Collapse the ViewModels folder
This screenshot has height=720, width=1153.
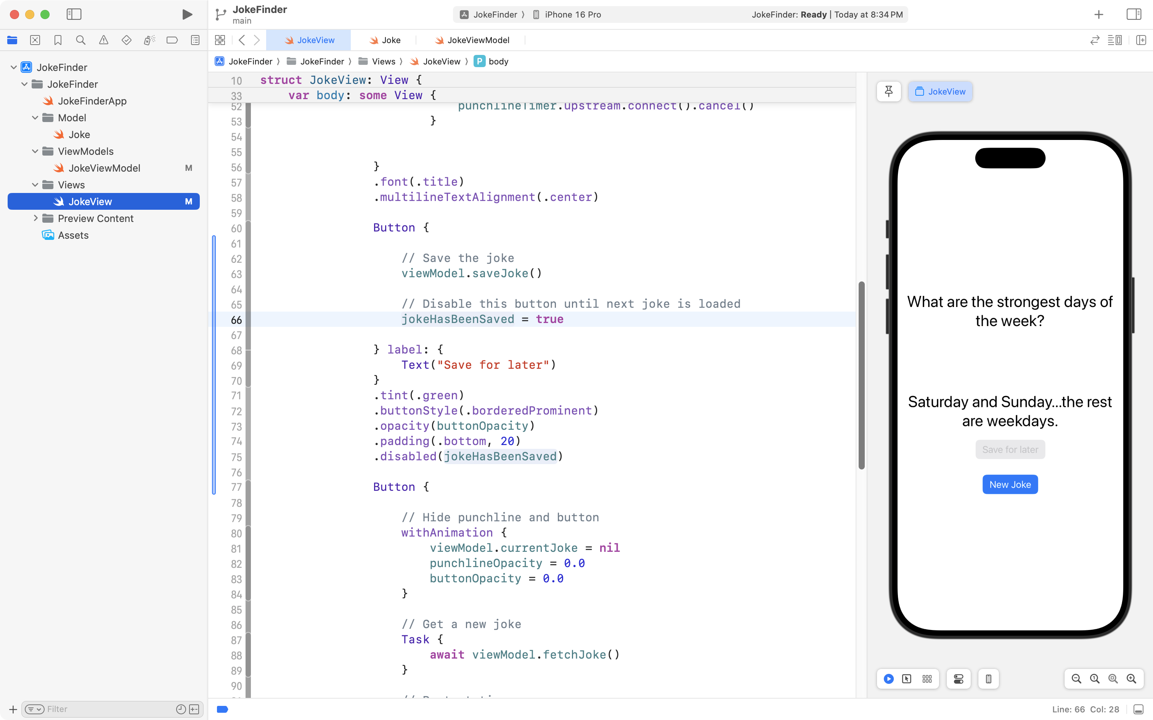pyautogui.click(x=35, y=151)
